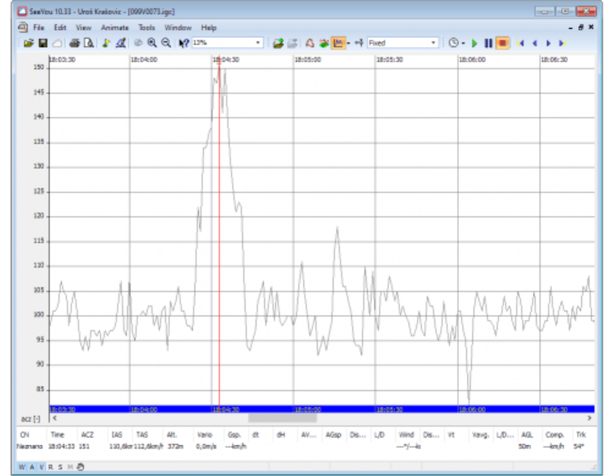Open the Animate menu

[115, 28]
